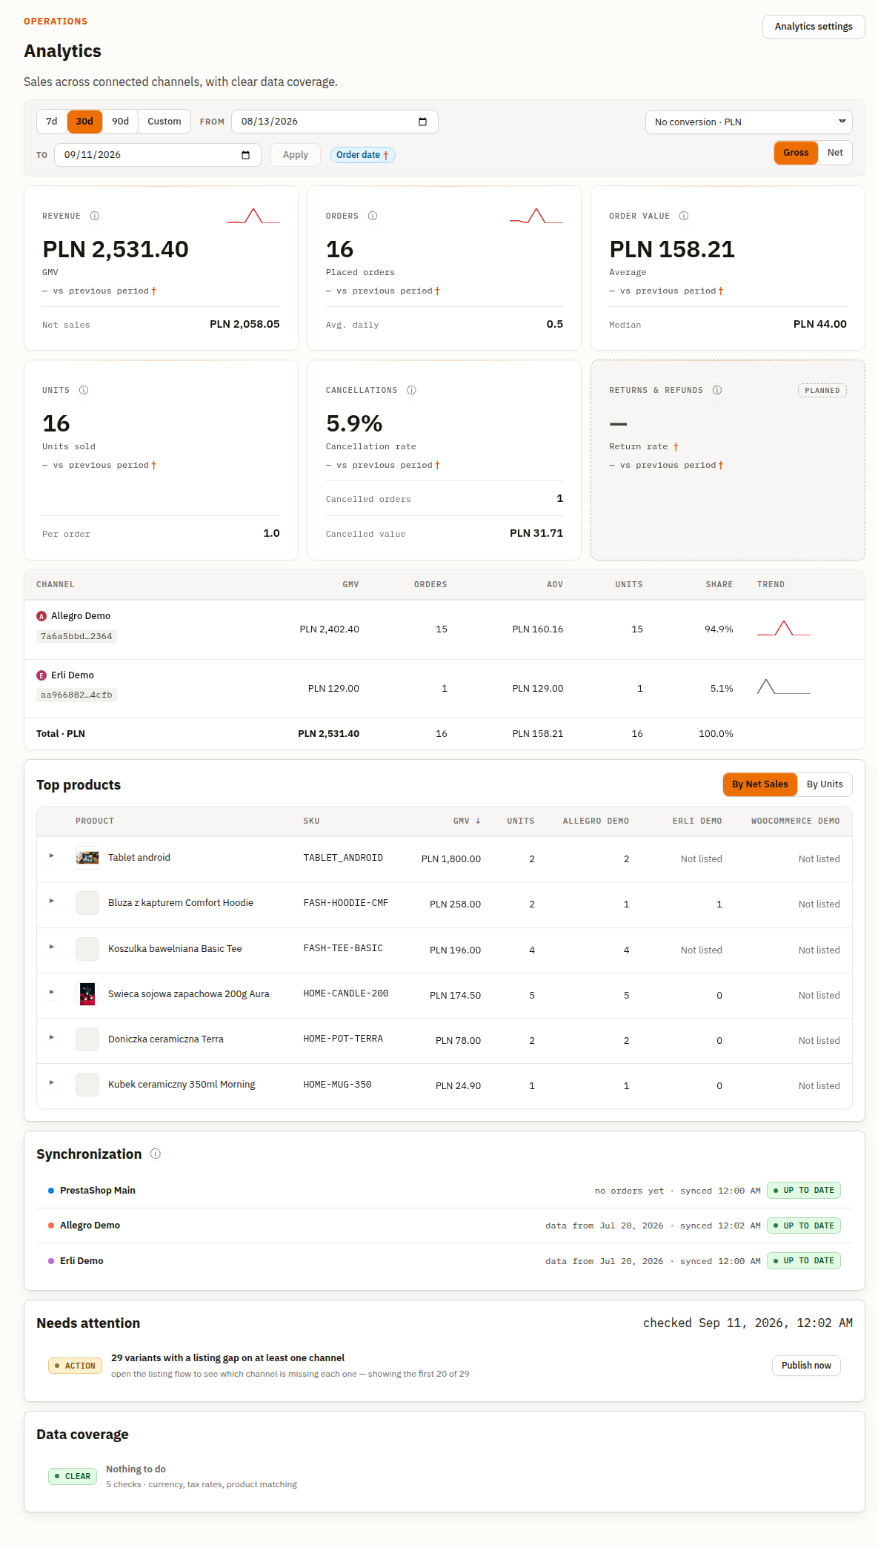This screenshot has width=878, height=1548.
Task: Open the FROM date calendar picker icon
Action: [x=422, y=122]
